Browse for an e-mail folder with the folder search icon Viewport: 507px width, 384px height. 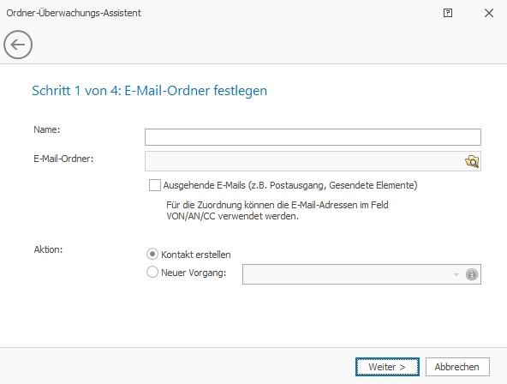pos(472,161)
